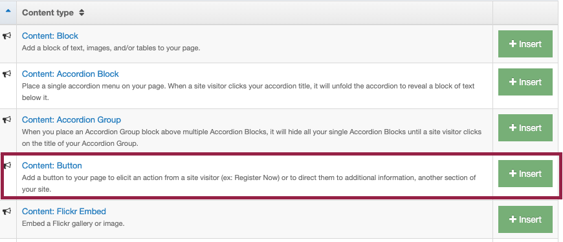The image size is (563, 242).
Task: Open the Content: Block link
Action: tap(50, 35)
